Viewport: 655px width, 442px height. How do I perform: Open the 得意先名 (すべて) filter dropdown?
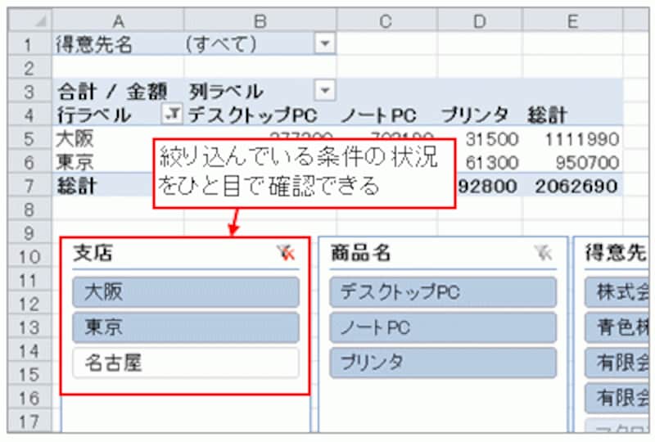pos(325,43)
